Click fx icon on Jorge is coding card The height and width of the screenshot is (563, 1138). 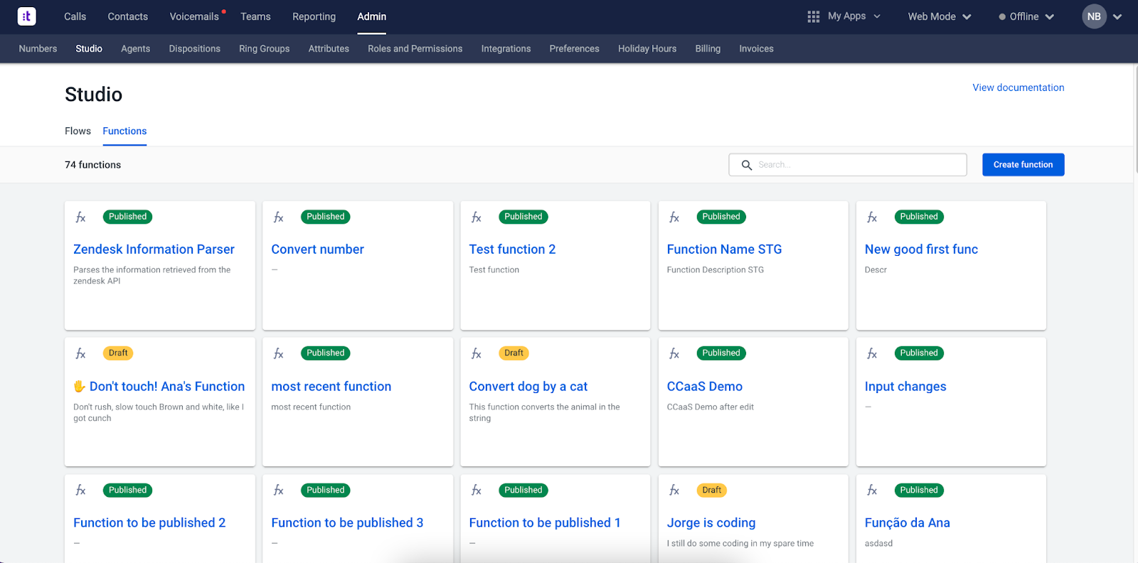(674, 490)
